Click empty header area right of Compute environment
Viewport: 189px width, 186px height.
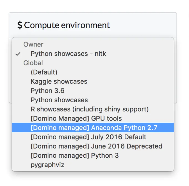pyautogui.click(x=144, y=25)
